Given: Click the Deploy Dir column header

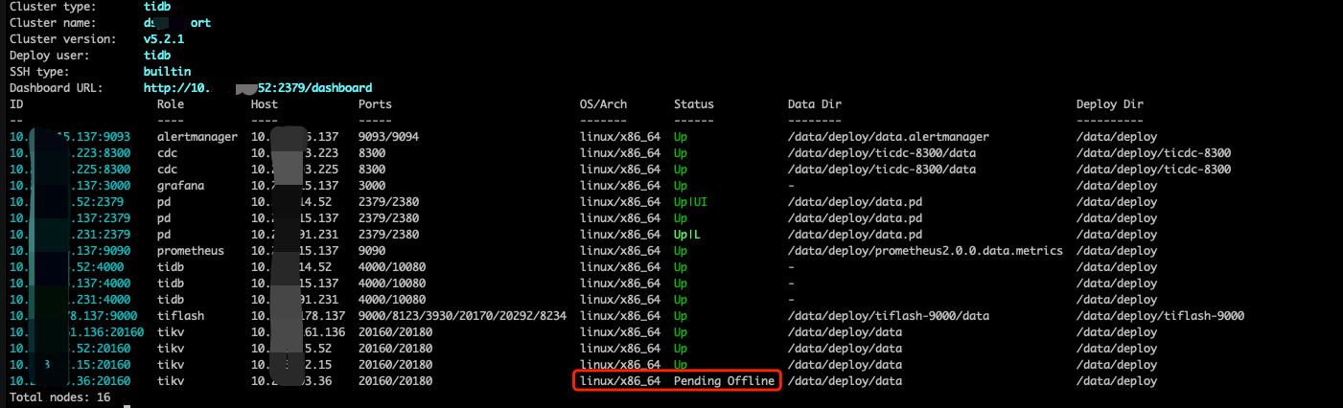Looking at the screenshot, I should click(1110, 103).
